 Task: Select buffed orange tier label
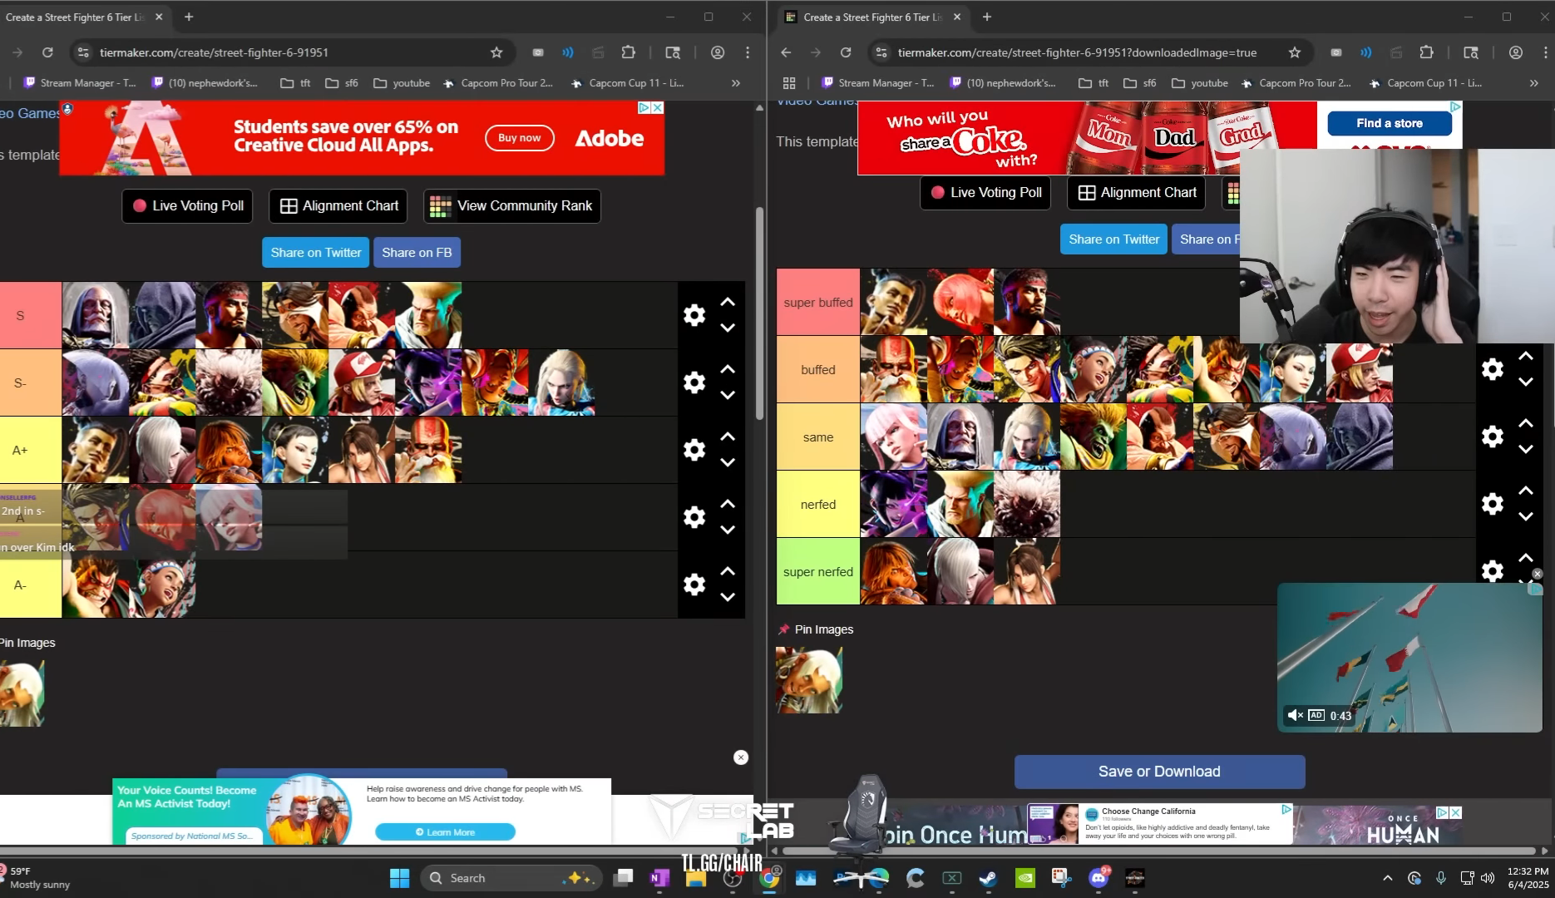pyautogui.click(x=818, y=369)
